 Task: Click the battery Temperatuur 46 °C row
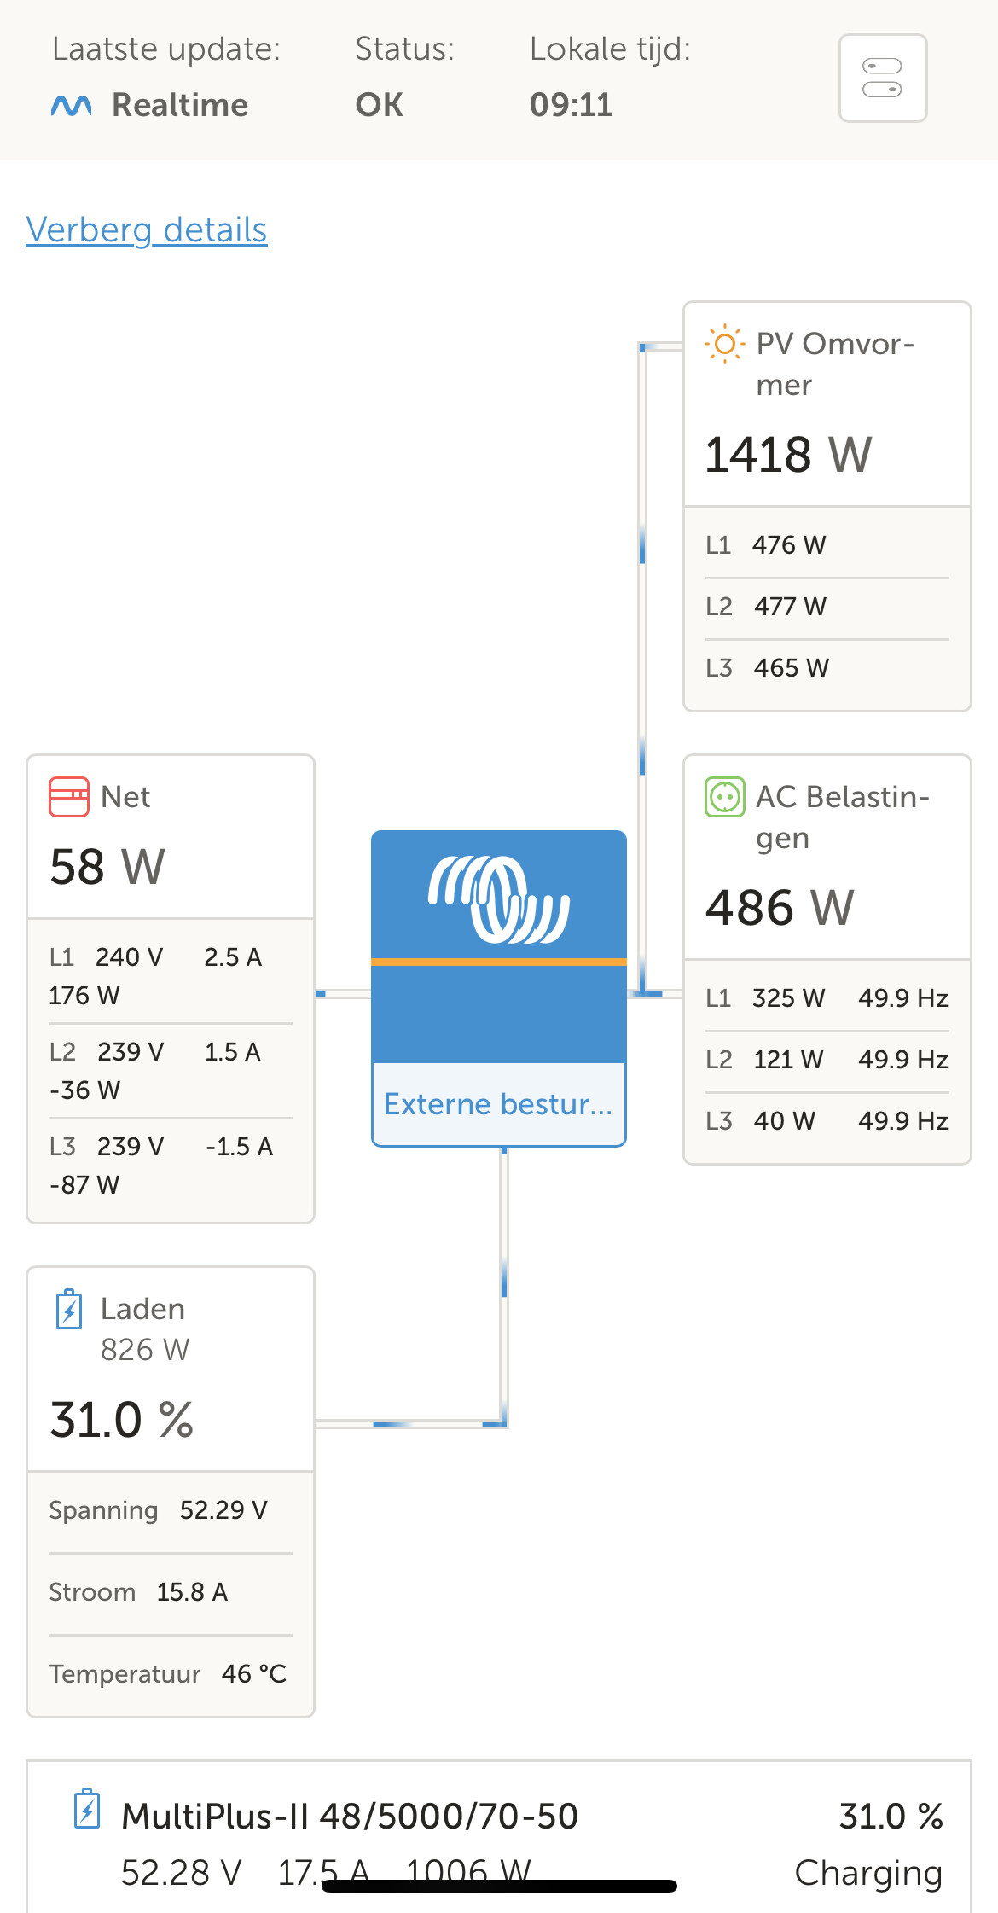(x=168, y=1674)
